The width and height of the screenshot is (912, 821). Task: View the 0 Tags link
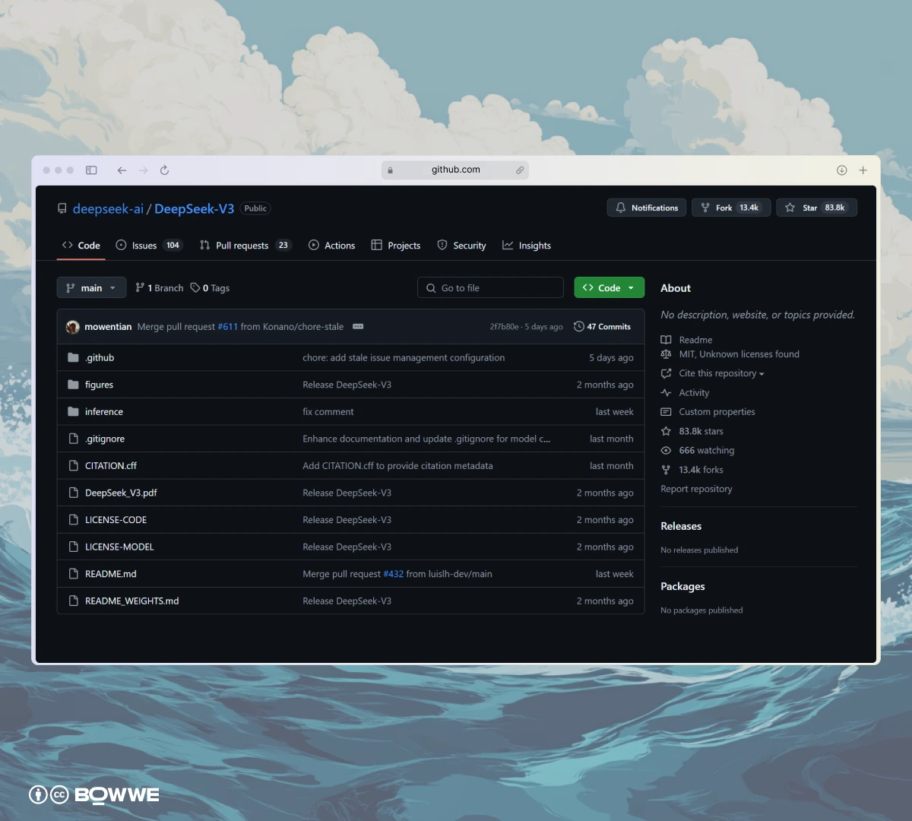[x=210, y=288]
